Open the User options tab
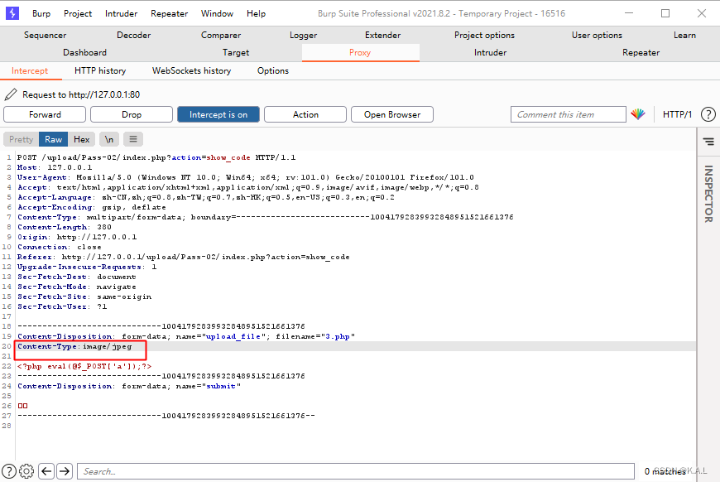Screen dimensions: 720x482 click(x=597, y=35)
